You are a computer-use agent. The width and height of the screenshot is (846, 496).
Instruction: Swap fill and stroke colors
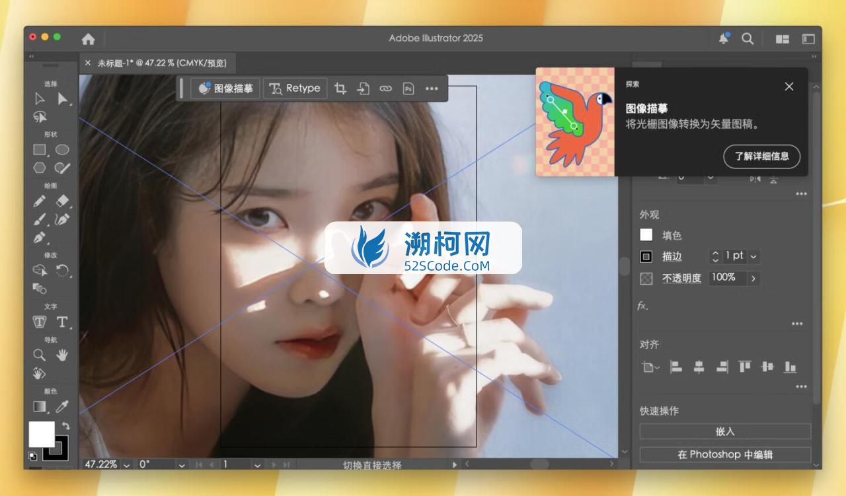[65, 426]
